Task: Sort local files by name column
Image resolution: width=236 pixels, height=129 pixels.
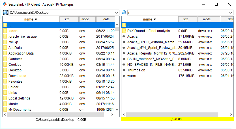Action: point(31,19)
